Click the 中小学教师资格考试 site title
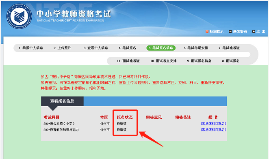 coord(74,14)
